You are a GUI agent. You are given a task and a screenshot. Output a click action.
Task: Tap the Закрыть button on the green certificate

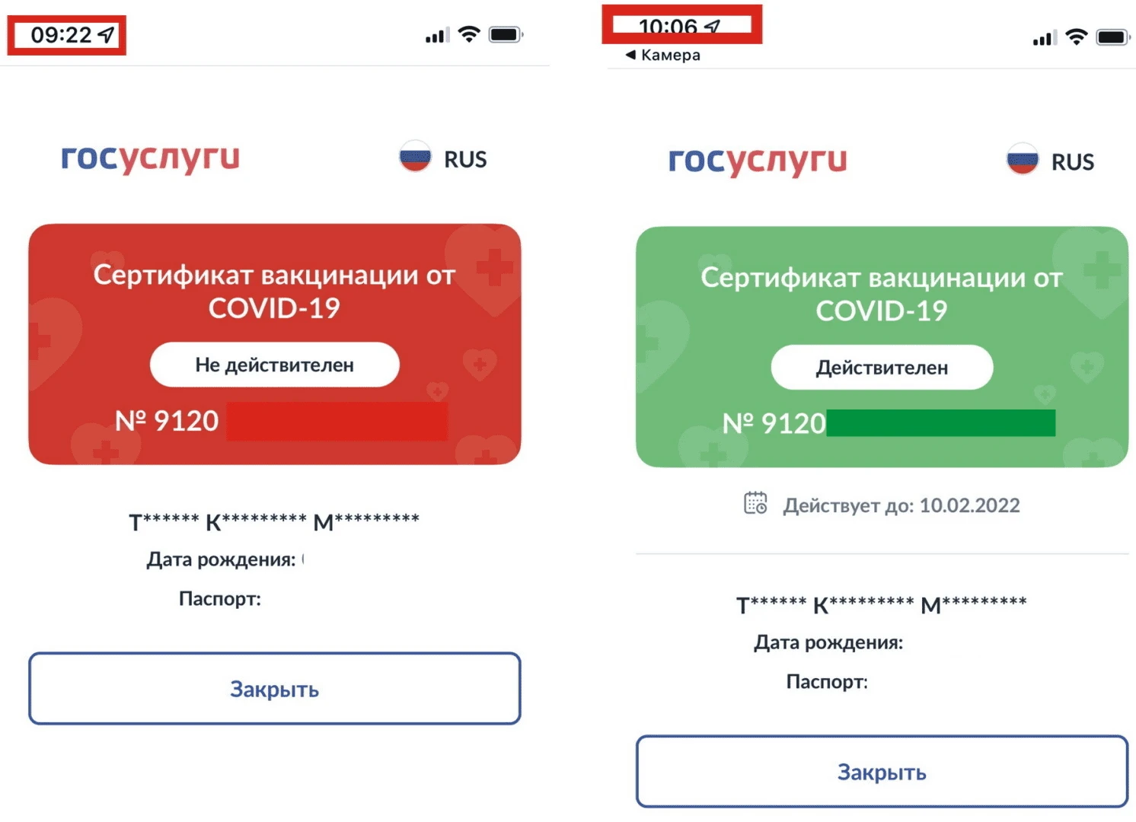point(881,772)
